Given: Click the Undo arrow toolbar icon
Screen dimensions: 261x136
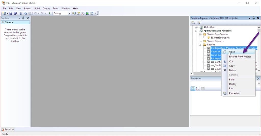Looking at the screenshot, I should (x=35, y=13).
